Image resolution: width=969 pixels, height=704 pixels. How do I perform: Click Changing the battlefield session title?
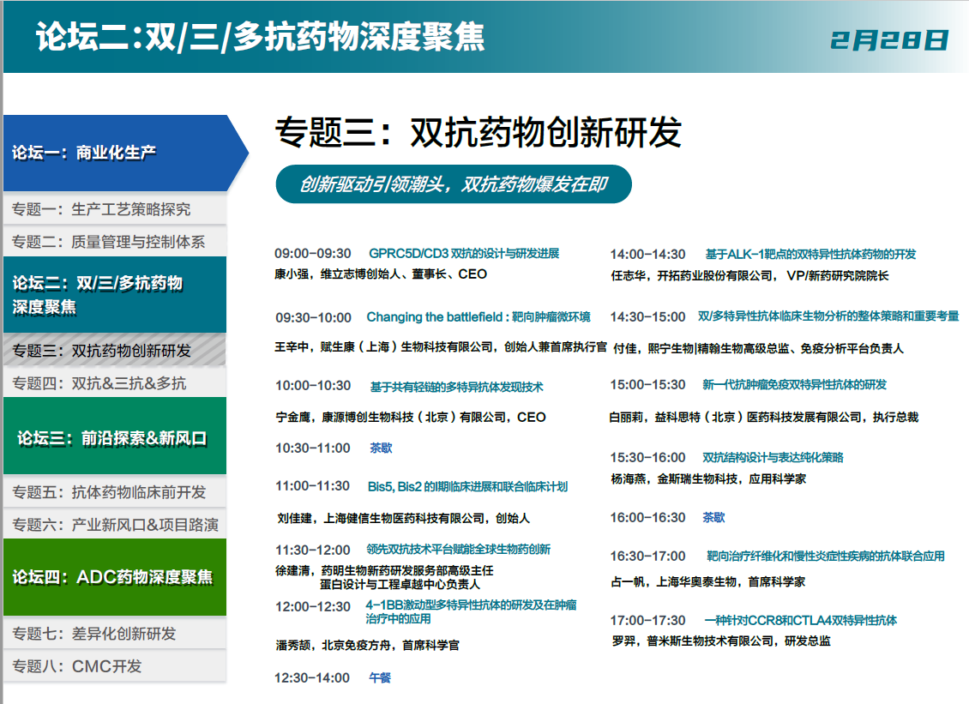(478, 317)
